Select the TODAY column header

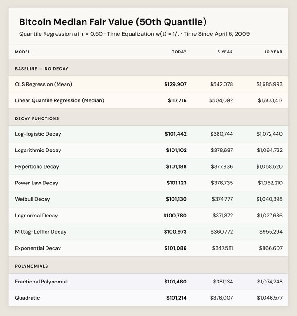[x=179, y=52]
